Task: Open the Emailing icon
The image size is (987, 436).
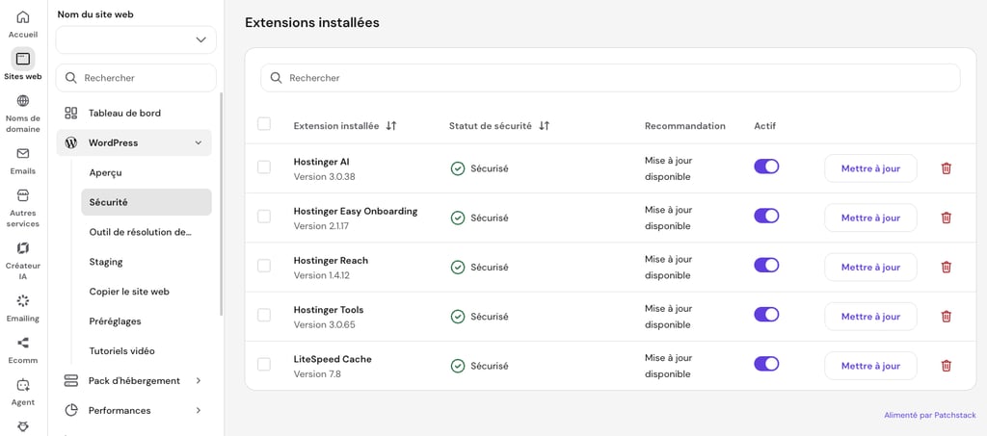Action: [23, 300]
